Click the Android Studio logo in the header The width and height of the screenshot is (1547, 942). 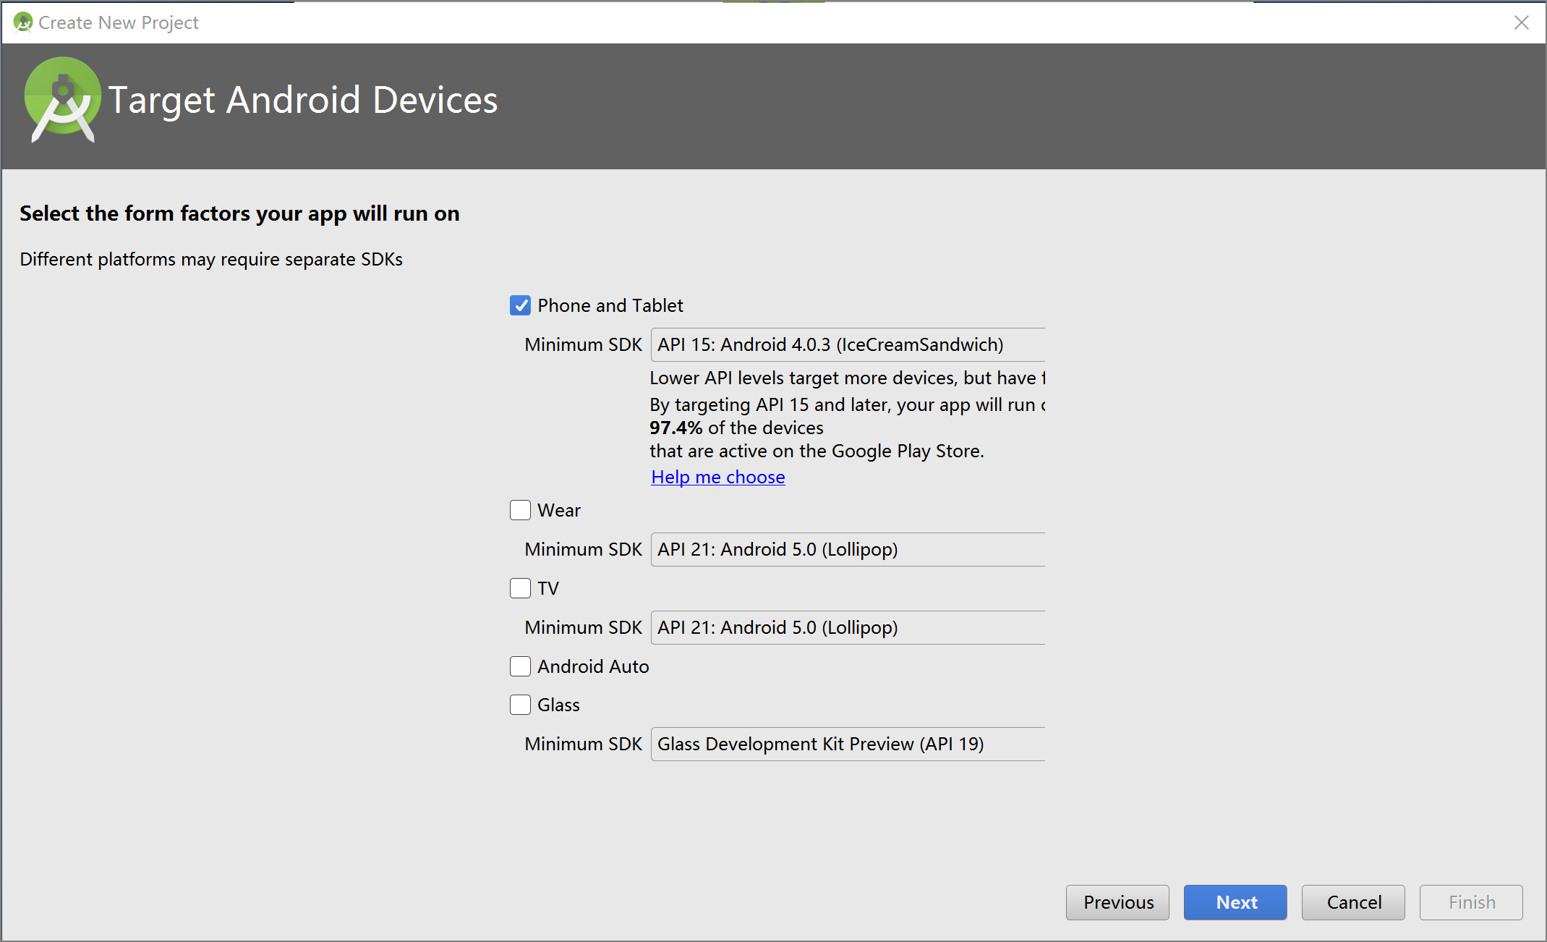coord(63,100)
